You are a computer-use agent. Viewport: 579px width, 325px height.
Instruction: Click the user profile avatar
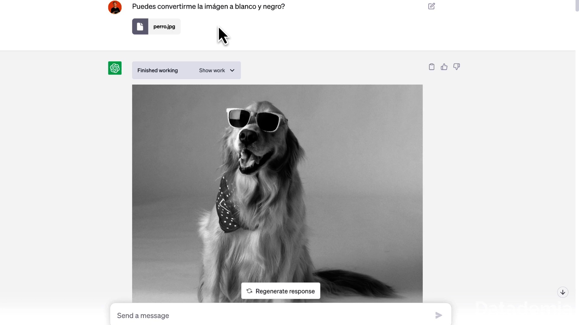115,7
